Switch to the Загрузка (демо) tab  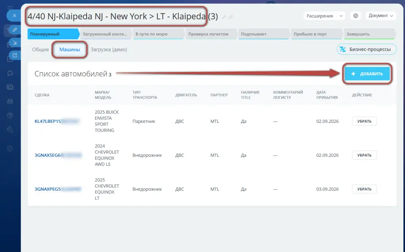pyautogui.click(x=109, y=50)
